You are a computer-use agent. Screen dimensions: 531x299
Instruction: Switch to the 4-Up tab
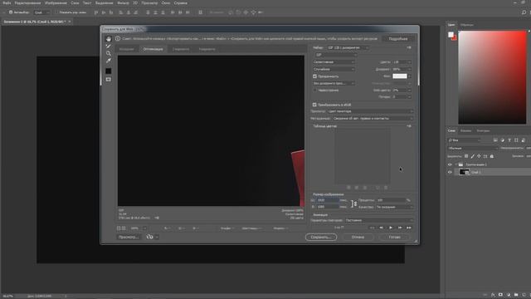[x=207, y=49]
